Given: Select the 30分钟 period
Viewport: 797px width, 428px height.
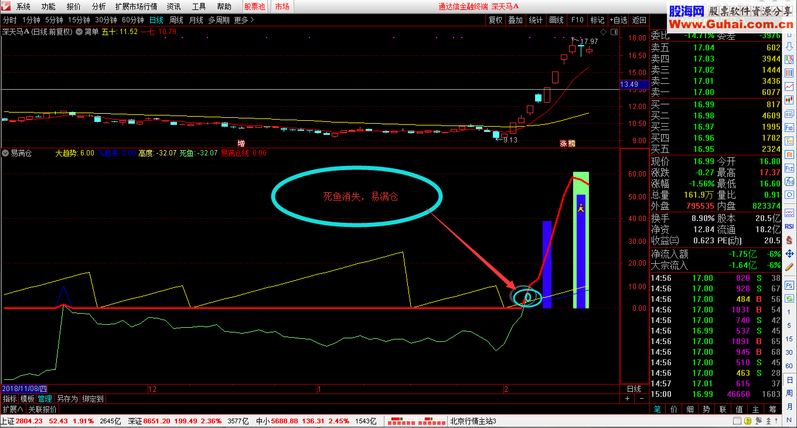Looking at the screenshot, I should coord(106,20).
